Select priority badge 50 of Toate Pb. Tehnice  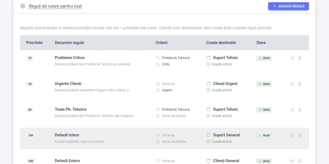coord(30,110)
